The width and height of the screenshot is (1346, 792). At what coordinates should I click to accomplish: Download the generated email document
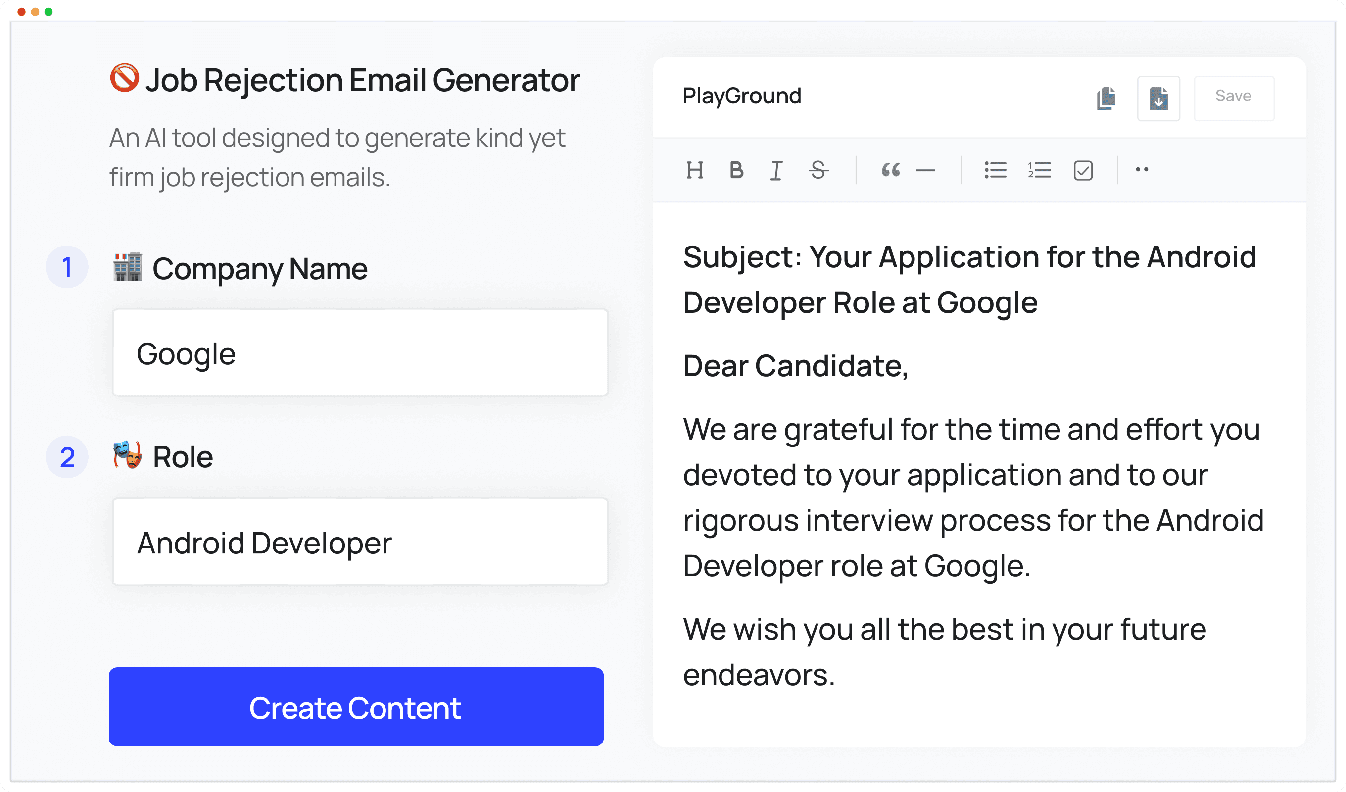1158,99
